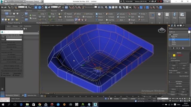191x107 pixels.
Task: Select Preview Selection SubObj radio button
Action: (x=175, y=73)
